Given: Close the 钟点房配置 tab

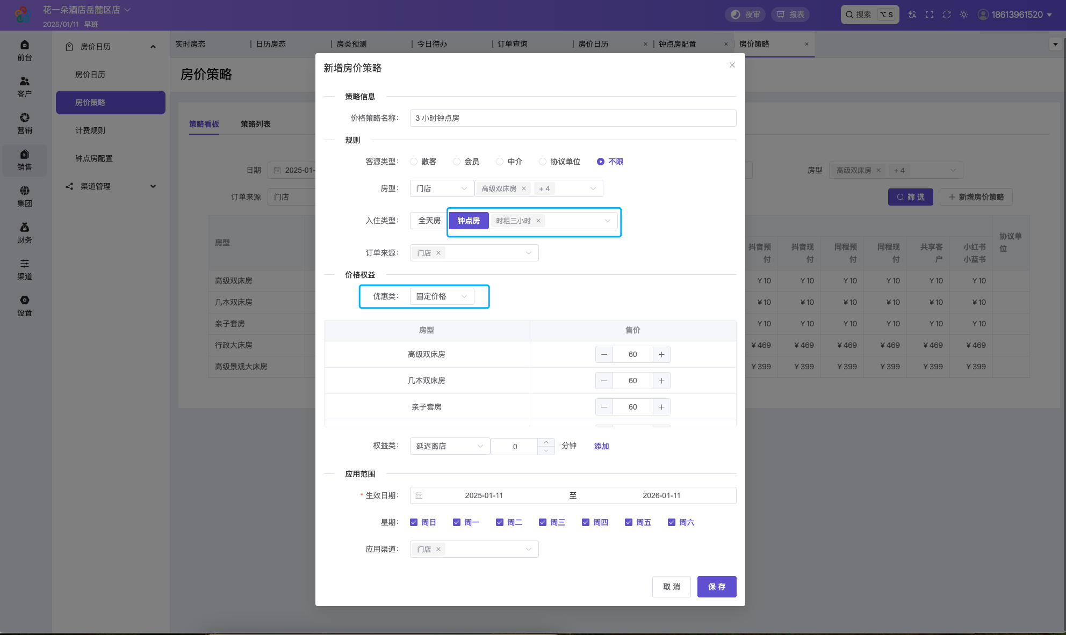Looking at the screenshot, I should [x=726, y=44].
